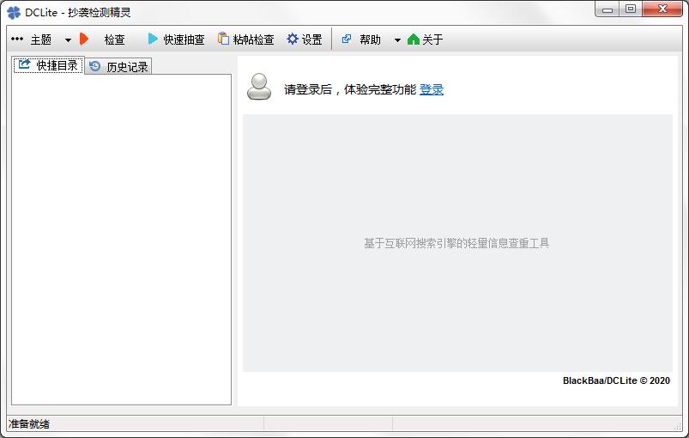The image size is (689, 438).
Task: Open 粘帖检查 paste check
Action: click(x=253, y=40)
